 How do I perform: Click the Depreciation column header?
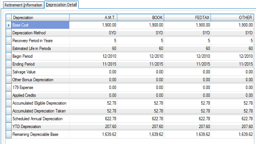click(40, 18)
